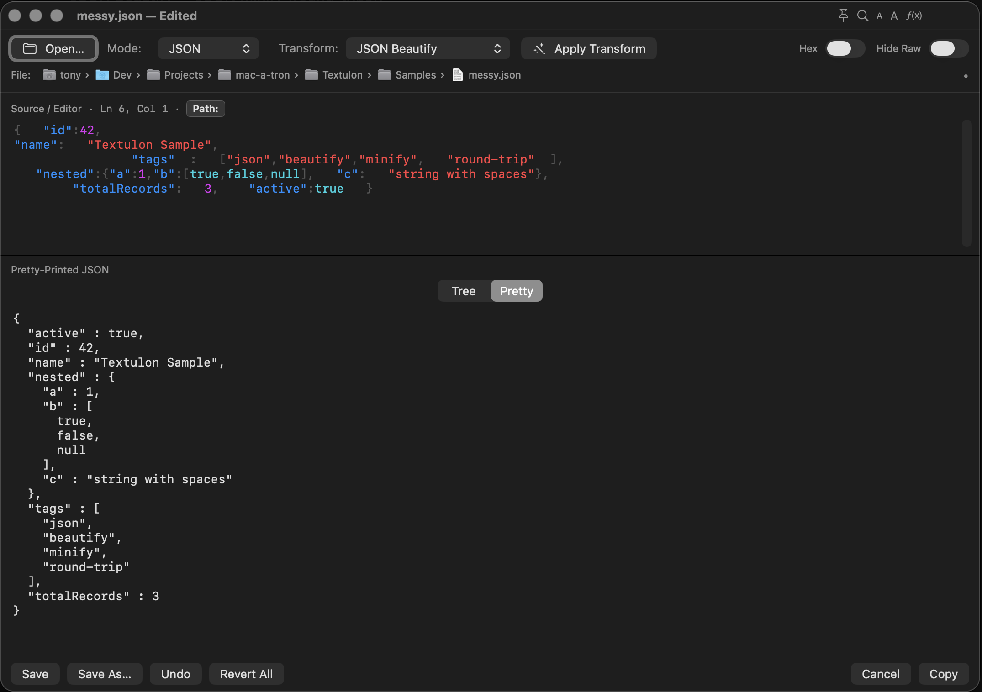Click the "nested" line in pretty output

tap(71, 377)
